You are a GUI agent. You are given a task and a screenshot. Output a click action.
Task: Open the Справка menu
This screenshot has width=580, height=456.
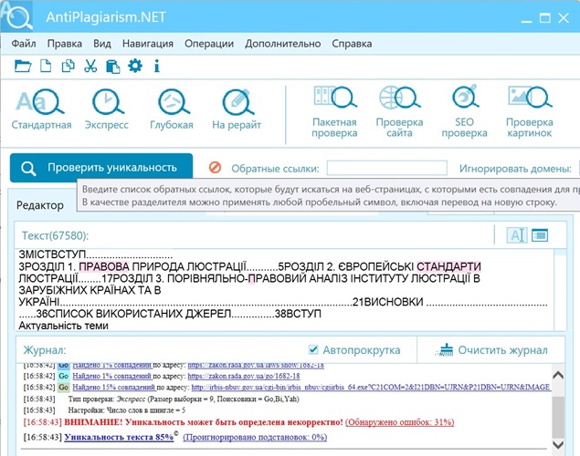(352, 44)
